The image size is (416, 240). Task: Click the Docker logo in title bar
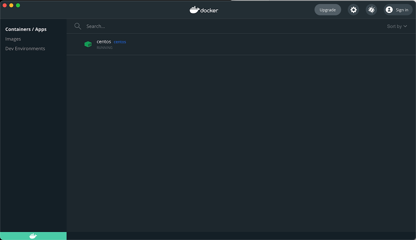(204, 10)
